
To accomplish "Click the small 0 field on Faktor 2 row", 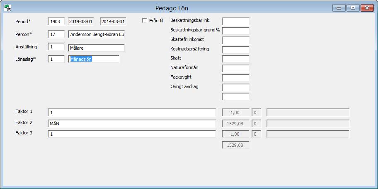I will click(256, 123).
